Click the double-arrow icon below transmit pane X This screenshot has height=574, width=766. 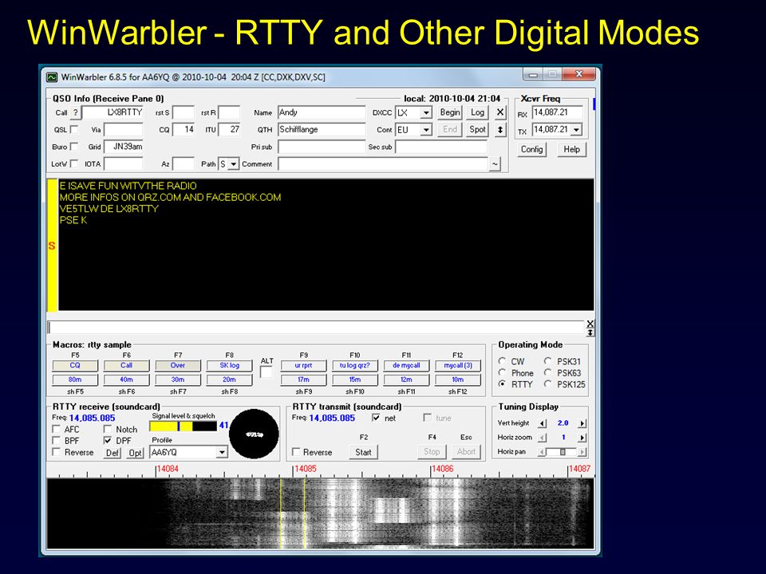coord(590,332)
